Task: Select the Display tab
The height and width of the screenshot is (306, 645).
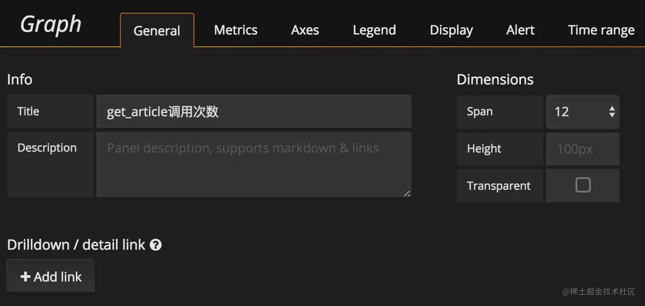Action: click(451, 30)
